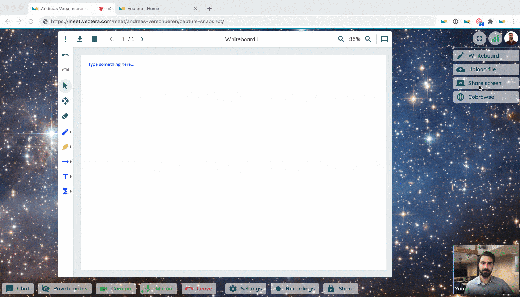The width and height of the screenshot is (520, 297).
Task: Mute the microphone with Mic on
Action: click(x=159, y=289)
